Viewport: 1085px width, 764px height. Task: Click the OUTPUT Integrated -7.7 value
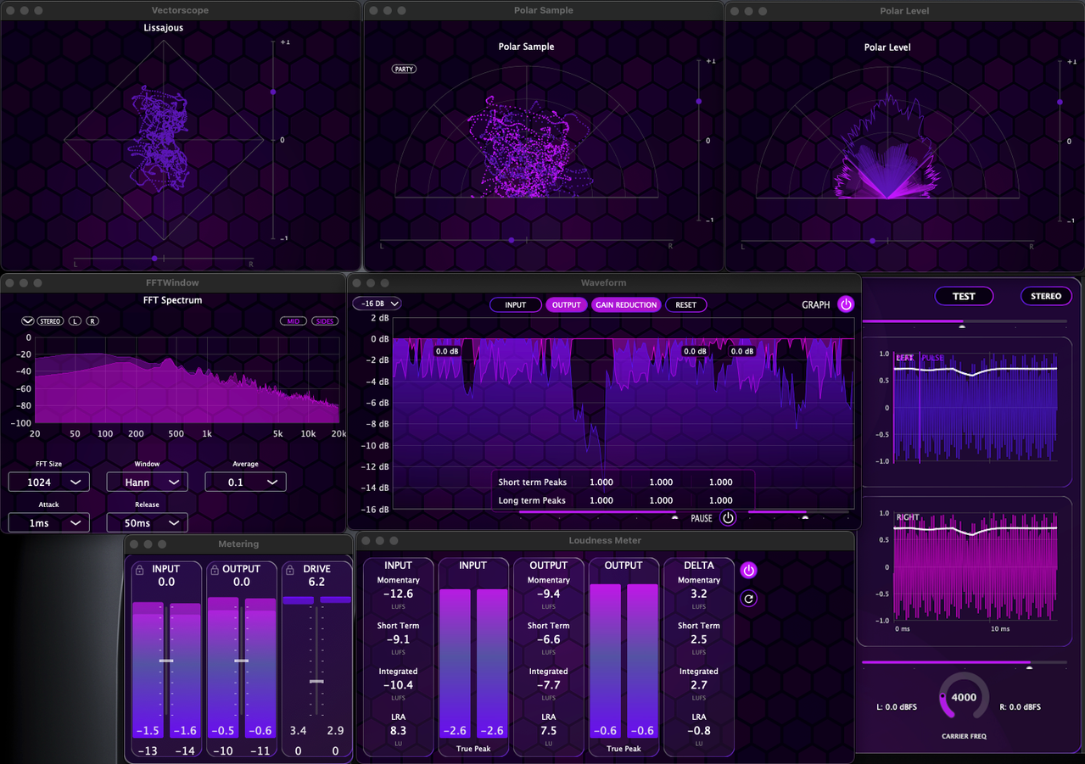pos(549,685)
